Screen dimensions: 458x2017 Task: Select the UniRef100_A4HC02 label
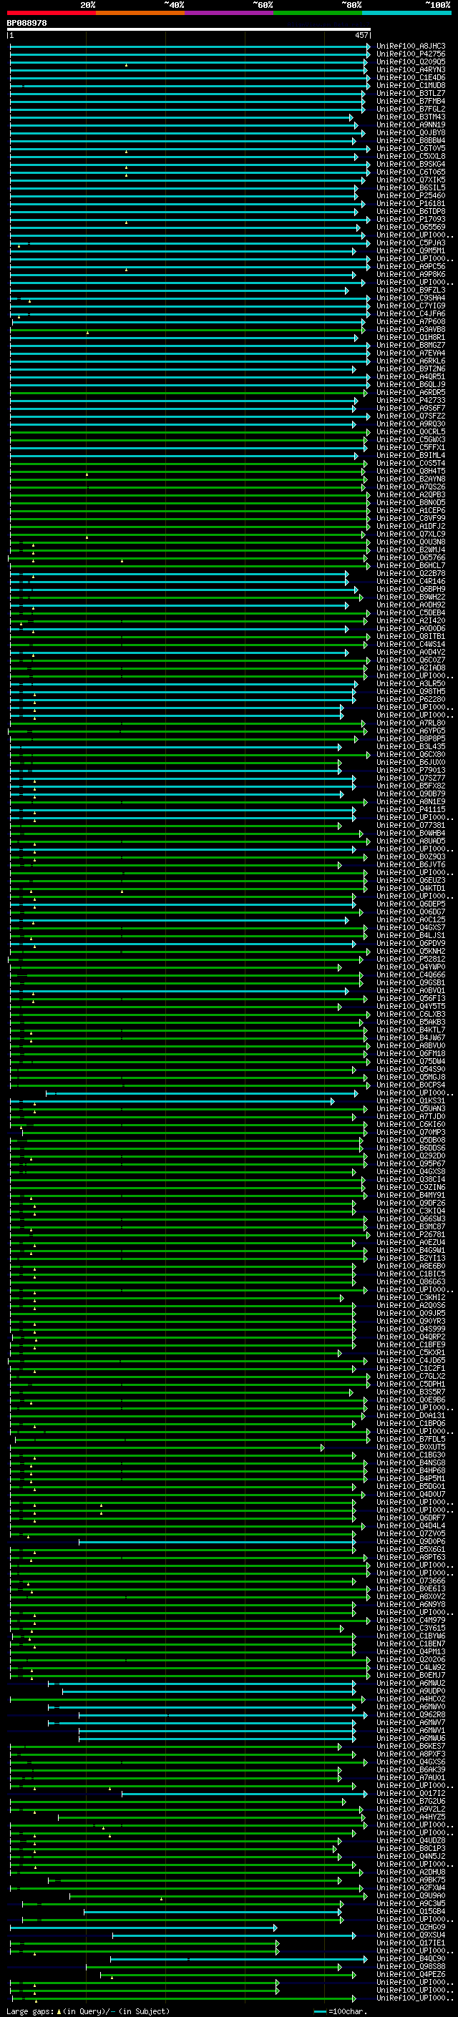pos(411,1699)
